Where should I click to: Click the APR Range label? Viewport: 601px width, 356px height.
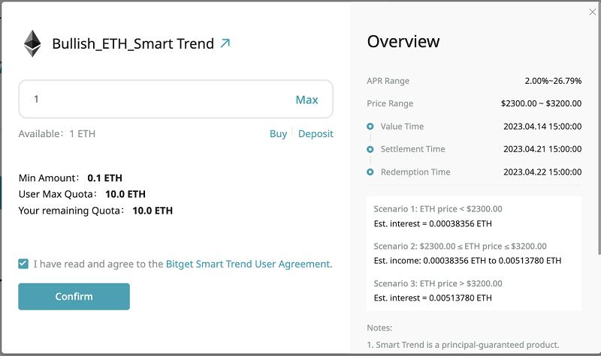click(x=388, y=81)
